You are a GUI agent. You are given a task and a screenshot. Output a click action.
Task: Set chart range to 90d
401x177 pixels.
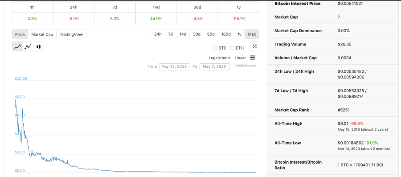coord(211,34)
